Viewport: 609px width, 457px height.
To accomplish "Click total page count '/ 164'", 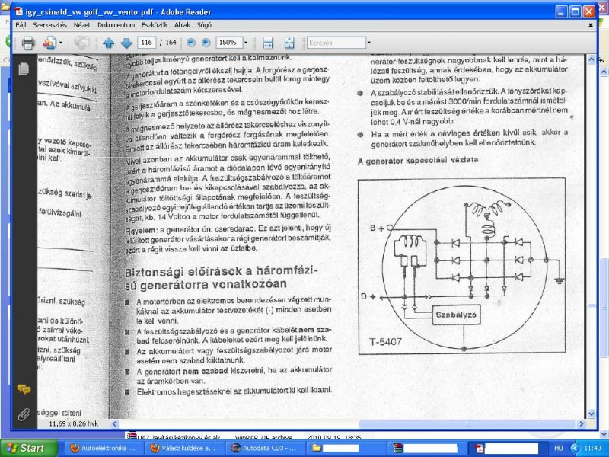I will pyautogui.click(x=168, y=43).
